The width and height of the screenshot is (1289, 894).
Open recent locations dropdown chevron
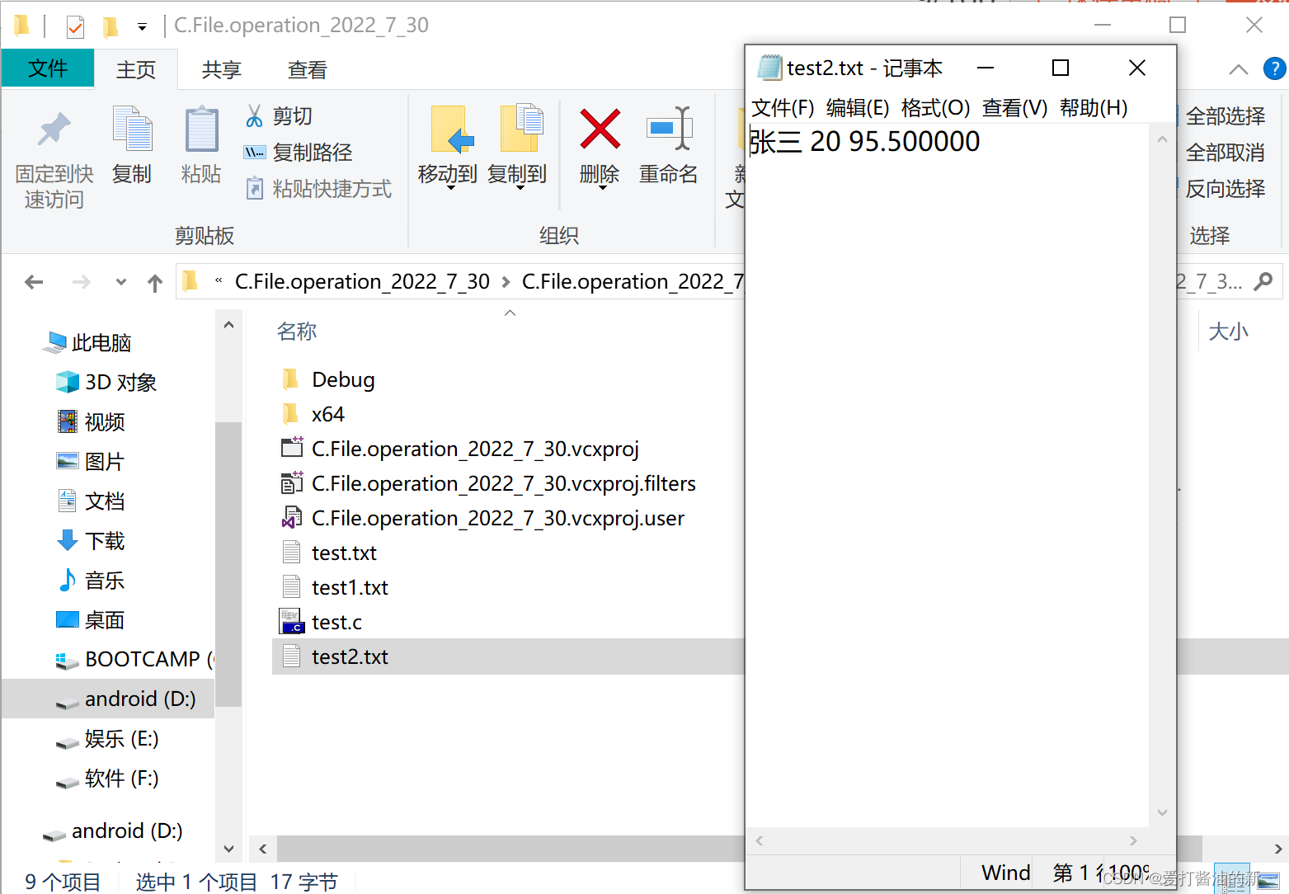click(x=121, y=282)
